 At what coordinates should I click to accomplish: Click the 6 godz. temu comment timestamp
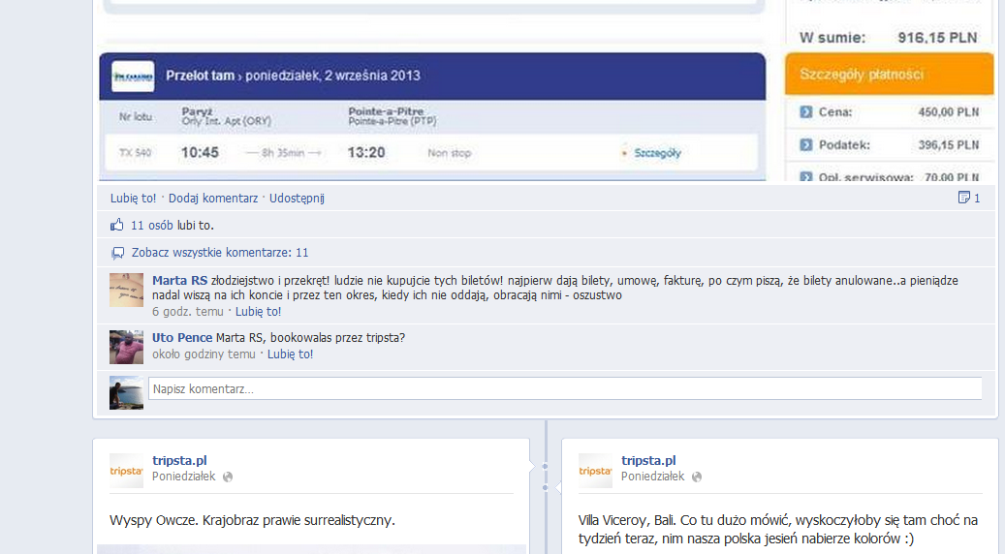[188, 311]
